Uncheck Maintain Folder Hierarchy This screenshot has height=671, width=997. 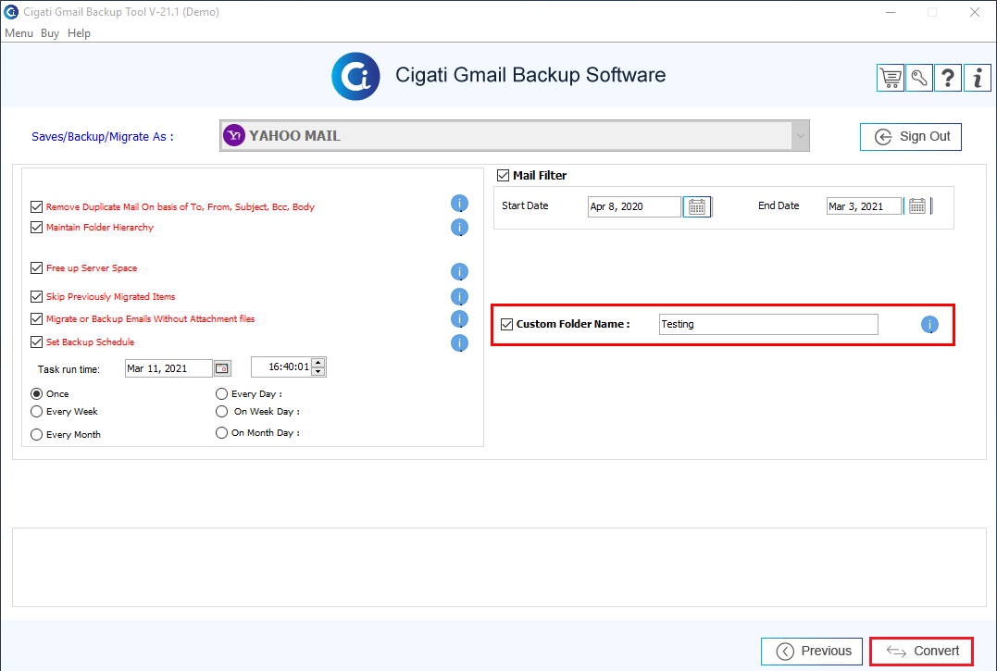[x=36, y=228]
